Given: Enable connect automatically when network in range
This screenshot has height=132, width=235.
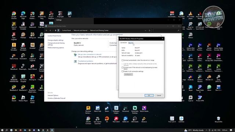Looking at the screenshot, I should [x=122, y=60].
